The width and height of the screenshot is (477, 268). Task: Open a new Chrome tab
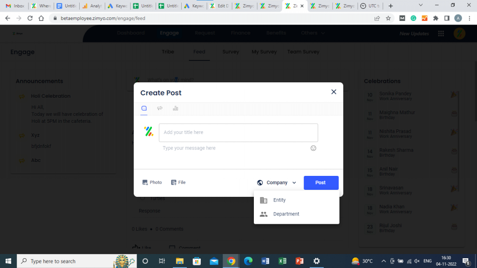(x=390, y=6)
